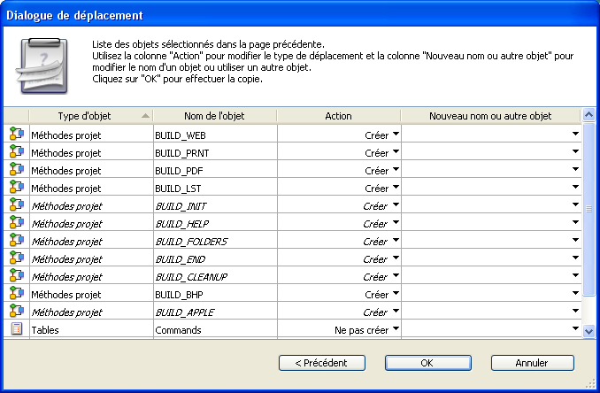Click the project method icon beside BUILD_HELP
Viewport: 600px width, 393px height.
[15, 223]
